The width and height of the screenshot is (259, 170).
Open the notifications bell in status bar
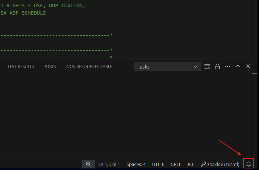tap(248, 164)
